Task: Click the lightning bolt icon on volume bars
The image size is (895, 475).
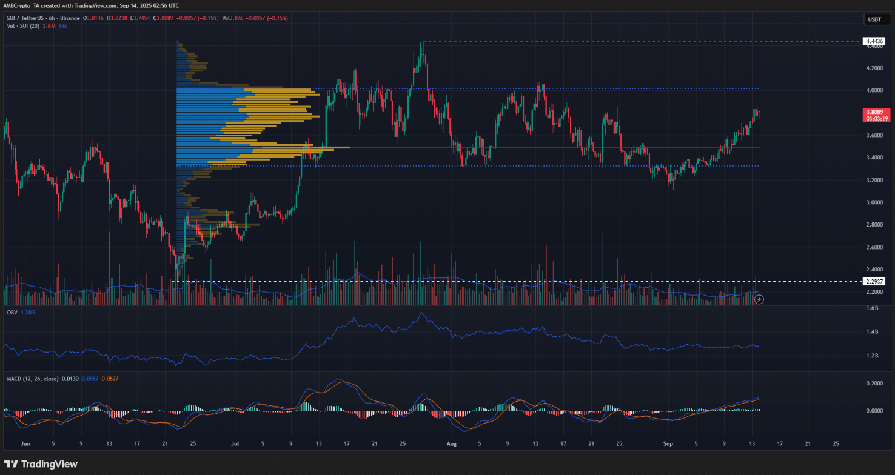Action: tap(758, 299)
